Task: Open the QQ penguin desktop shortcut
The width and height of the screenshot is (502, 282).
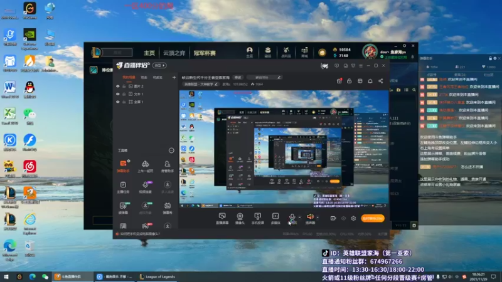Action: click(29, 90)
